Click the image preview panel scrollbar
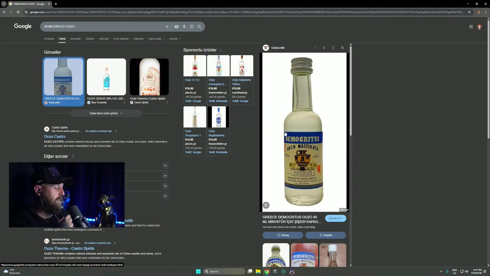Viewport: 490px width, 276px height. click(x=350, y=90)
